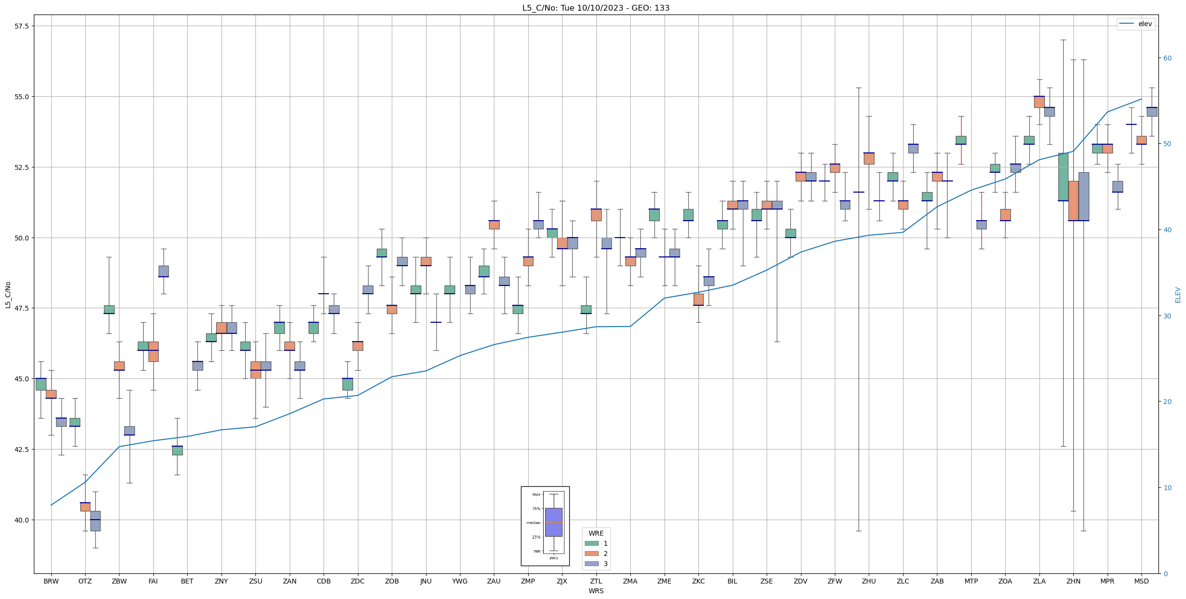Click the ZNY station label
The width and height of the screenshot is (1186, 599).
(x=222, y=581)
